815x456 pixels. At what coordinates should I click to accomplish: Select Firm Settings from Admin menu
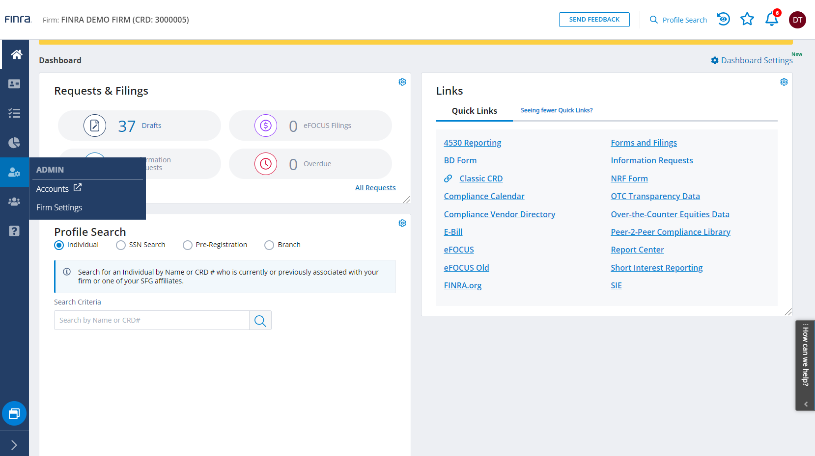coord(59,208)
